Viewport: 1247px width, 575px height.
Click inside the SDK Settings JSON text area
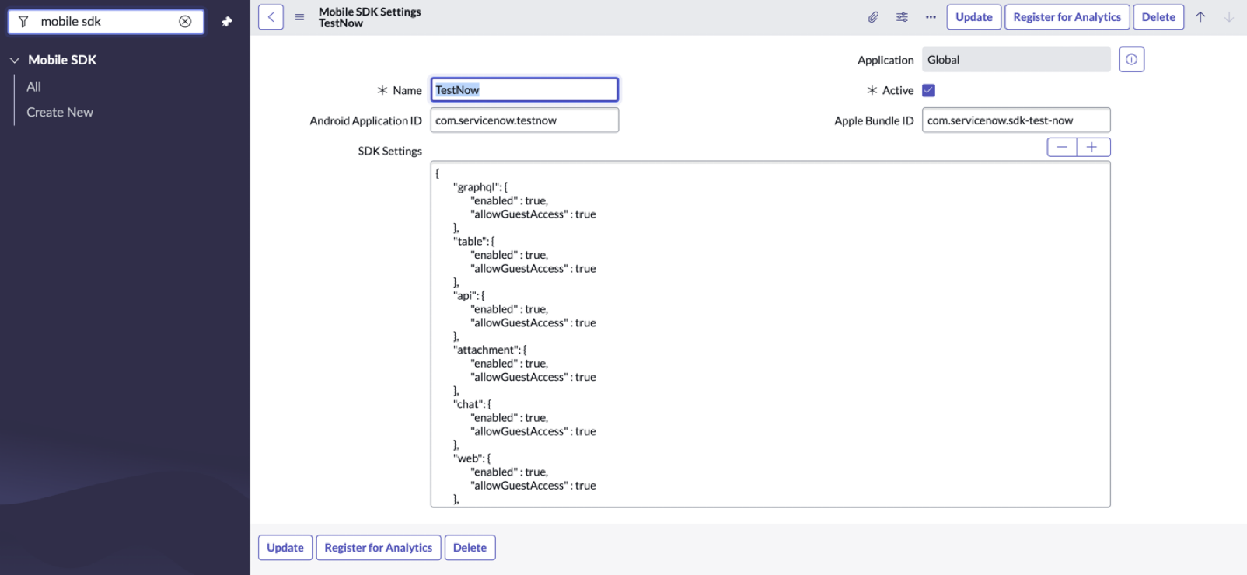(x=770, y=334)
